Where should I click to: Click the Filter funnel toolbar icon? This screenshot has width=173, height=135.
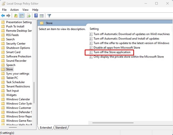(49, 16)
